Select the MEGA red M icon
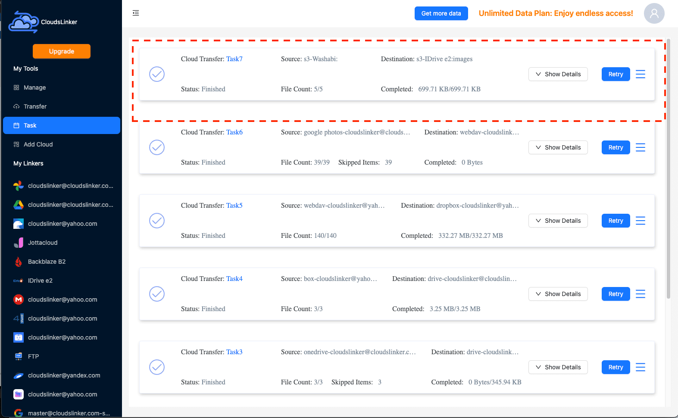Image resolution: width=678 pixels, height=418 pixels. (19, 299)
